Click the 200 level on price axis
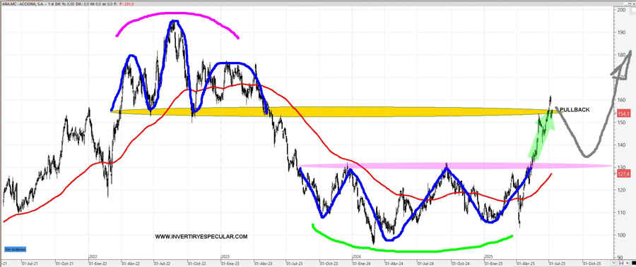Viewport: 636px width, 267px height. click(621, 10)
